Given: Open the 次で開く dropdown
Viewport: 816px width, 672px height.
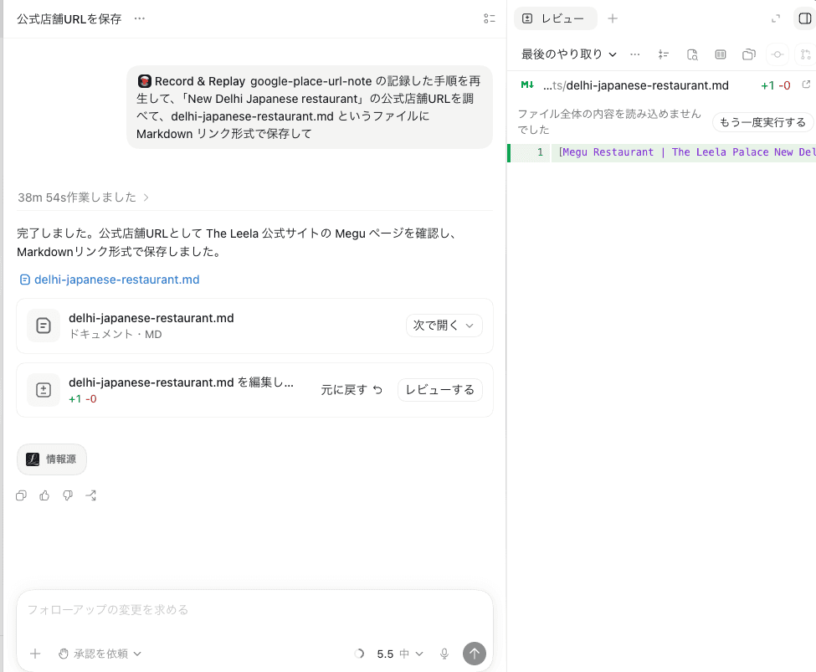Looking at the screenshot, I should 444,326.
